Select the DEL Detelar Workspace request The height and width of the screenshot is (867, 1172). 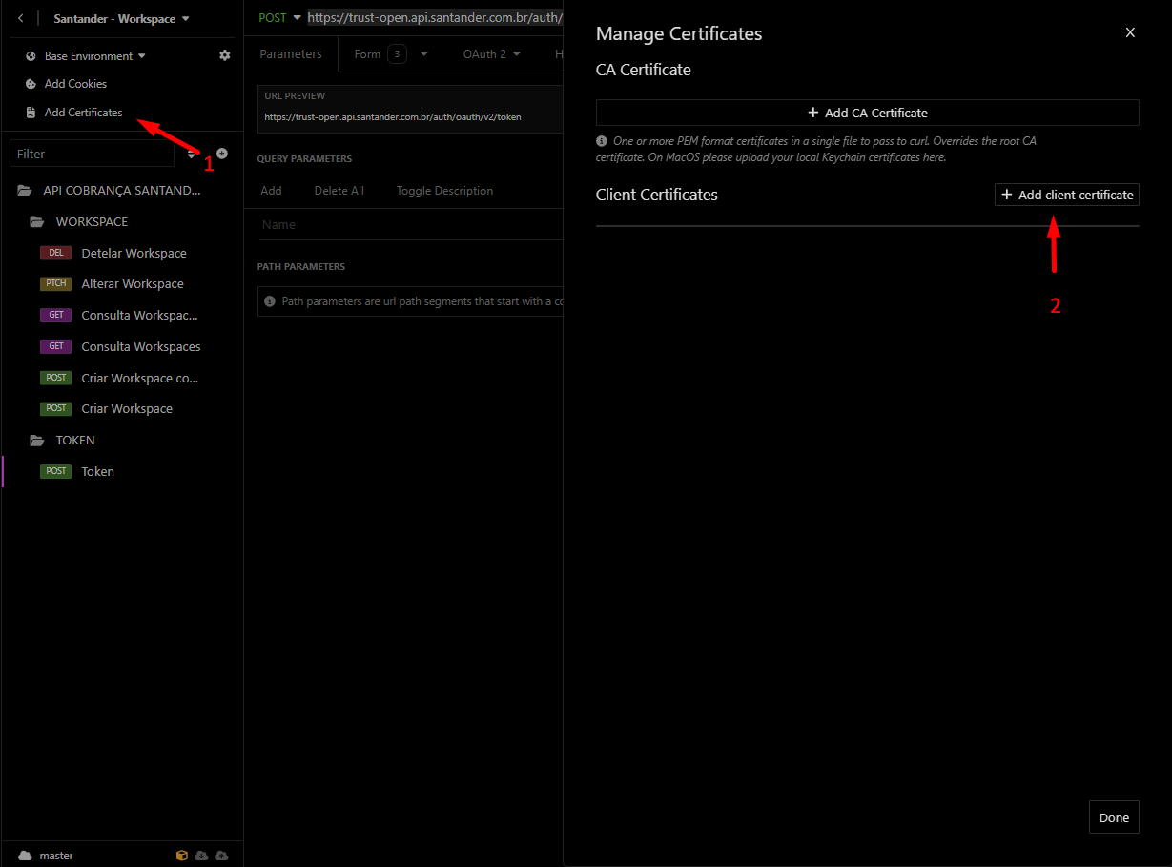click(x=121, y=254)
